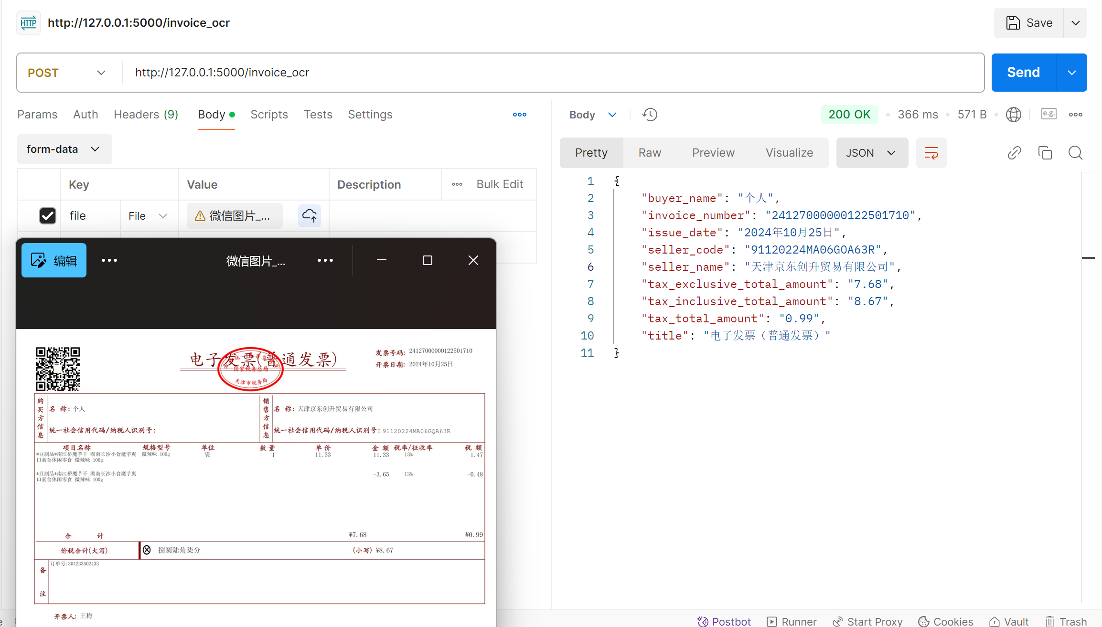This screenshot has width=1102, height=627.
Task: Open the JSON format dropdown
Action: tap(872, 153)
